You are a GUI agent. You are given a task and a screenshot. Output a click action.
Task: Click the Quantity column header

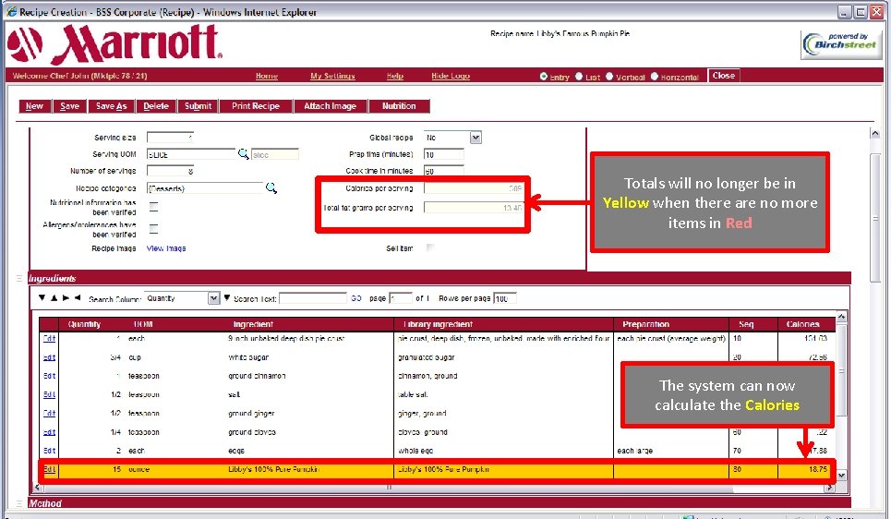84,324
